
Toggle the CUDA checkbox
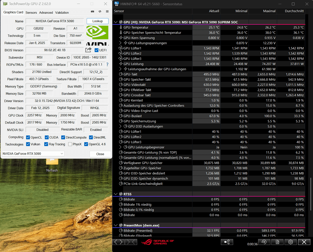[x=47, y=137]
